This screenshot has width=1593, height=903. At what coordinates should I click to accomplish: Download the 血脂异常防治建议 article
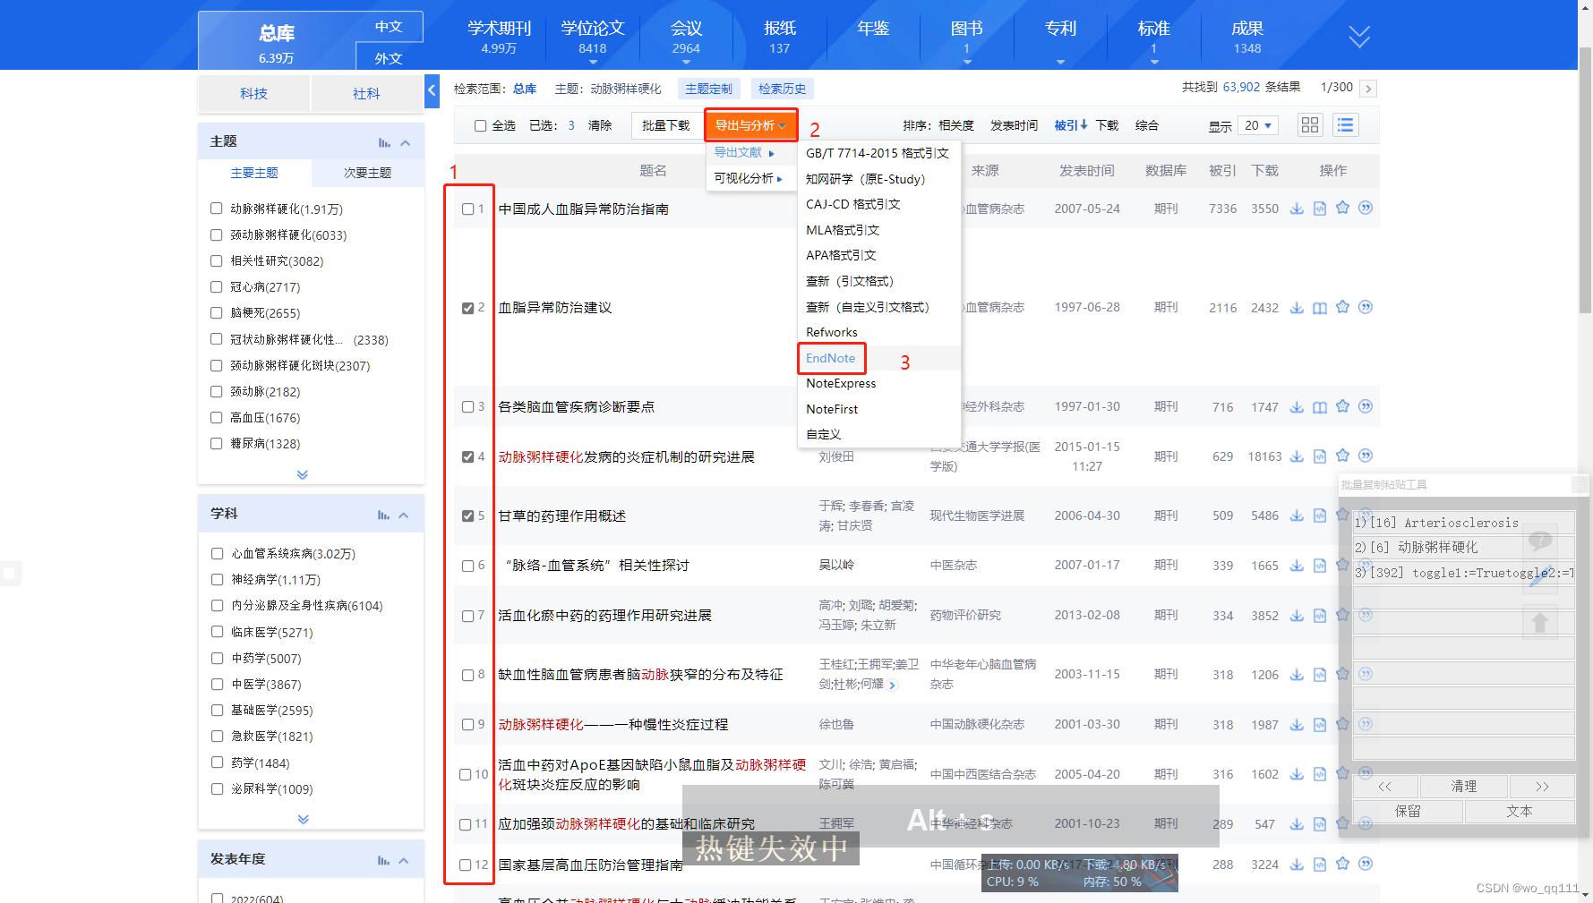click(x=1297, y=308)
